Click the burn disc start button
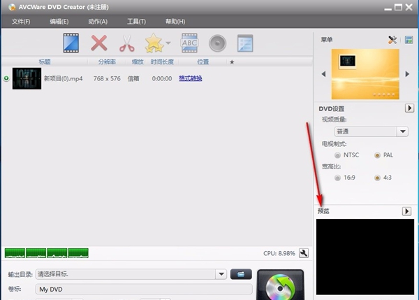Screen dimensions: 419x300 [x=280, y=285]
